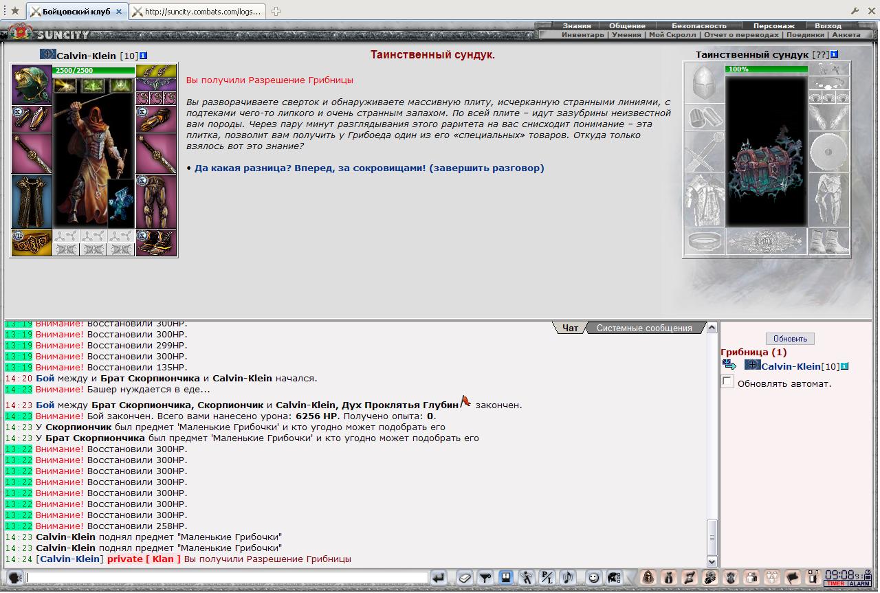Open the Знания menu
Screen dimensions: 880x593
pyautogui.click(x=577, y=25)
